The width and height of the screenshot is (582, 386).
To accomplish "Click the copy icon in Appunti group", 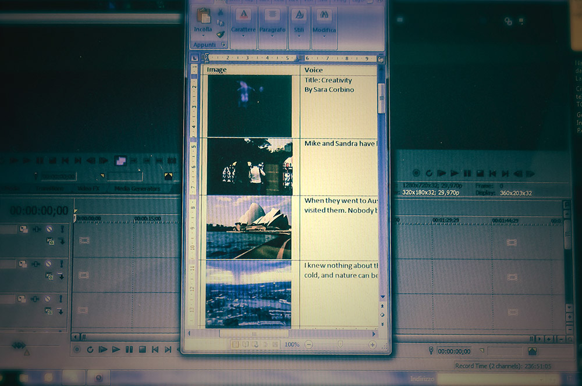I will click(x=221, y=23).
